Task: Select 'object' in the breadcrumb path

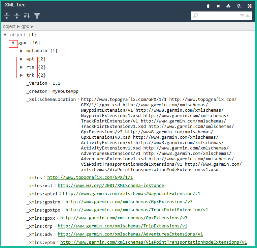Action: 9,26
